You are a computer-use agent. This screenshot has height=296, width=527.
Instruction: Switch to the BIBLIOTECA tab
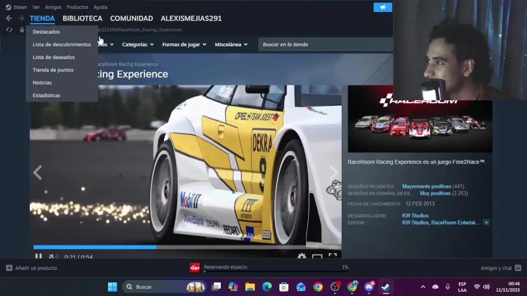[83, 18]
